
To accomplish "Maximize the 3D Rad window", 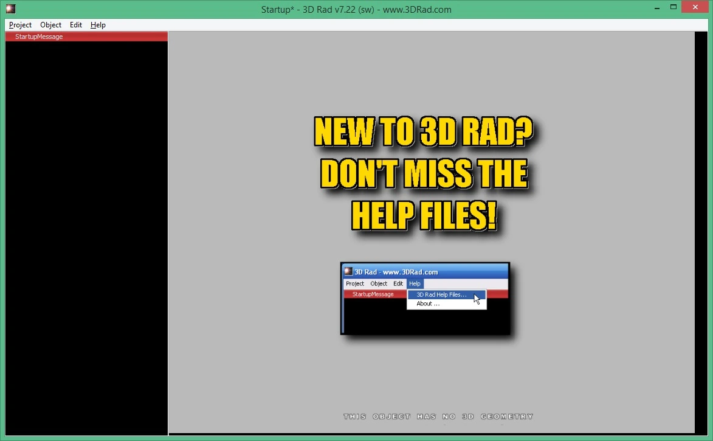I will tap(673, 7).
